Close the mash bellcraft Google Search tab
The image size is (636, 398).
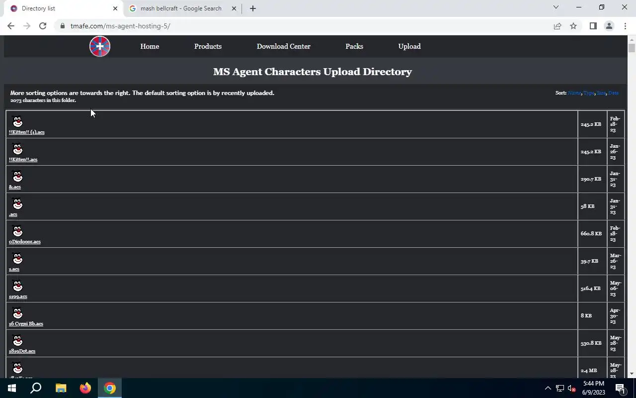(x=234, y=8)
